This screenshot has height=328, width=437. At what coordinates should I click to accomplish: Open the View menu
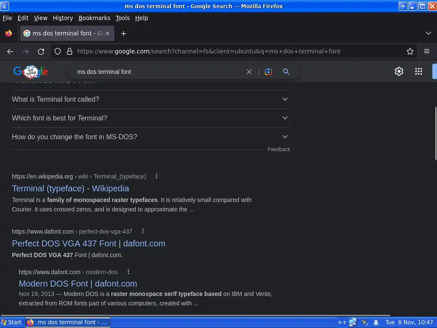click(41, 18)
